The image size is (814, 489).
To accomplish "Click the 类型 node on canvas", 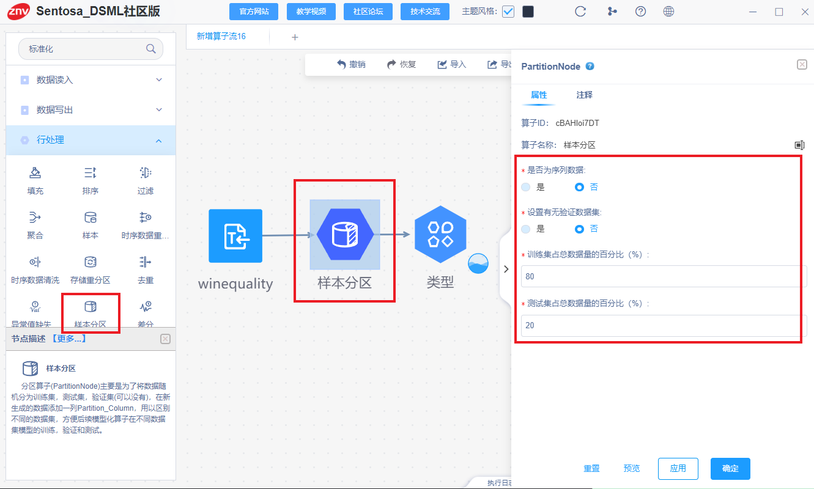I will coord(440,235).
